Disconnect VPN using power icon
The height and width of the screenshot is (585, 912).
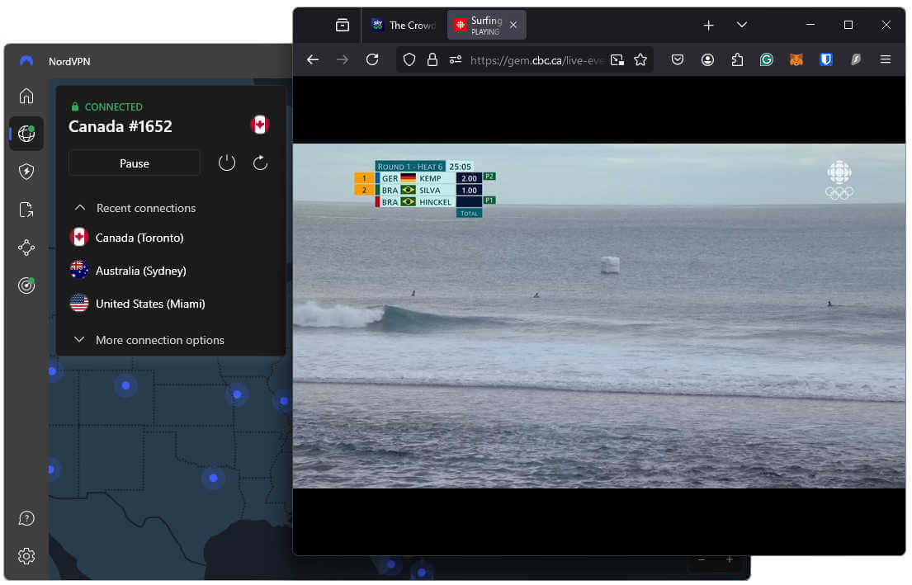[227, 163]
